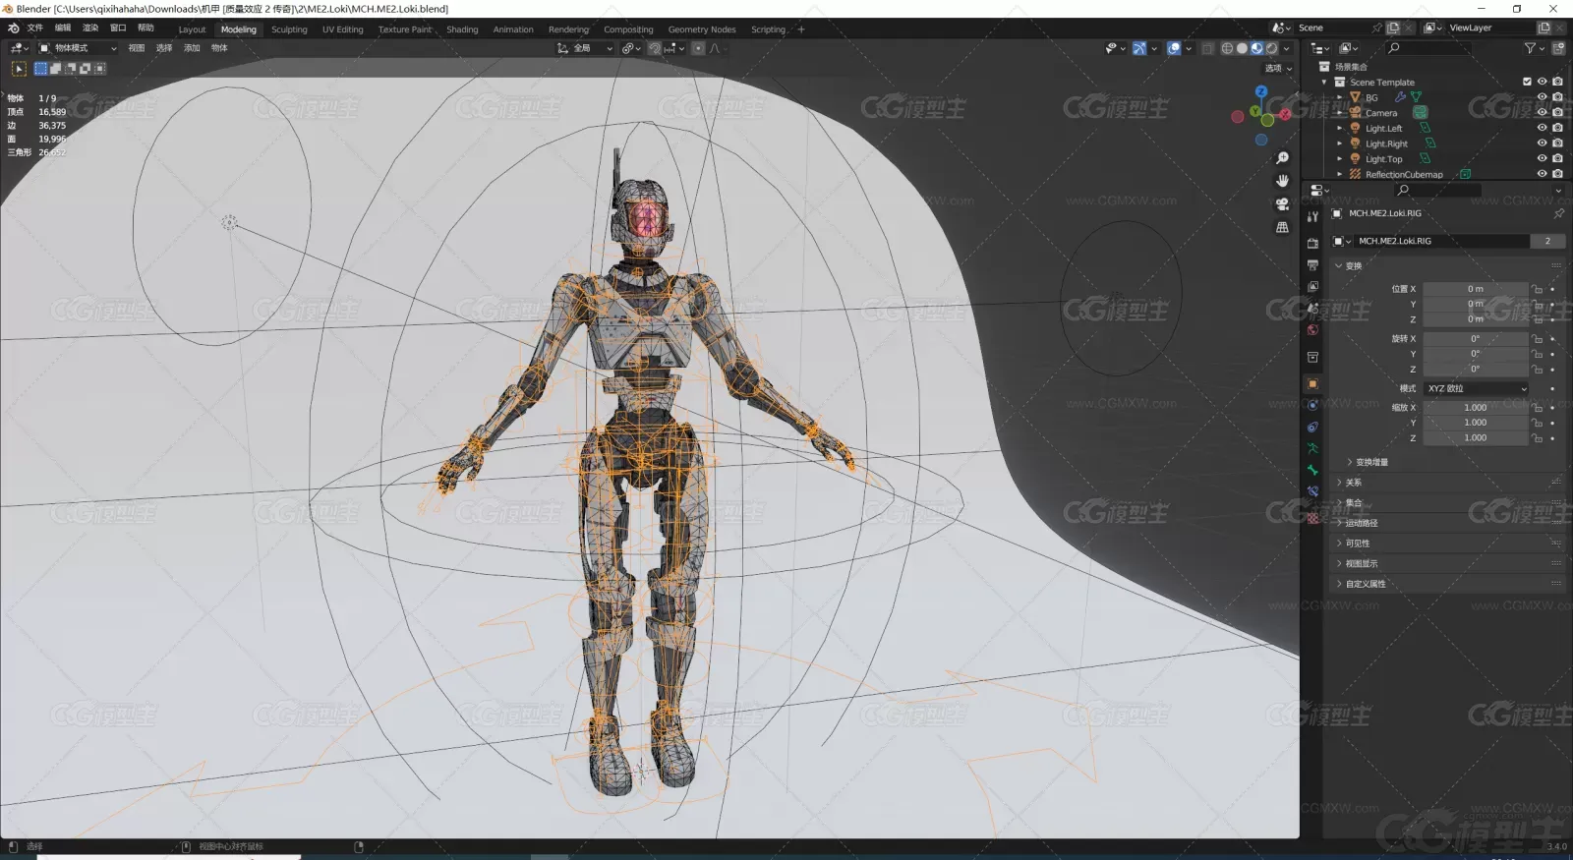Open the Tool properties tab icon
1573x860 pixels.
(1312, 217)
